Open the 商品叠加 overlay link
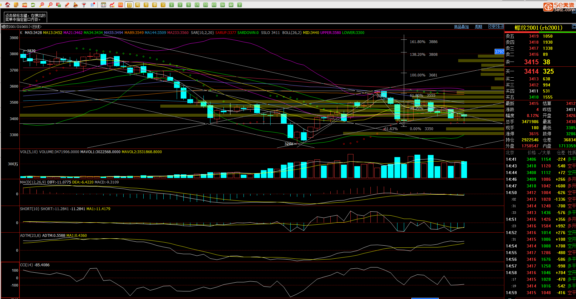This screenshot has width=576, height=299. [462, 27]
